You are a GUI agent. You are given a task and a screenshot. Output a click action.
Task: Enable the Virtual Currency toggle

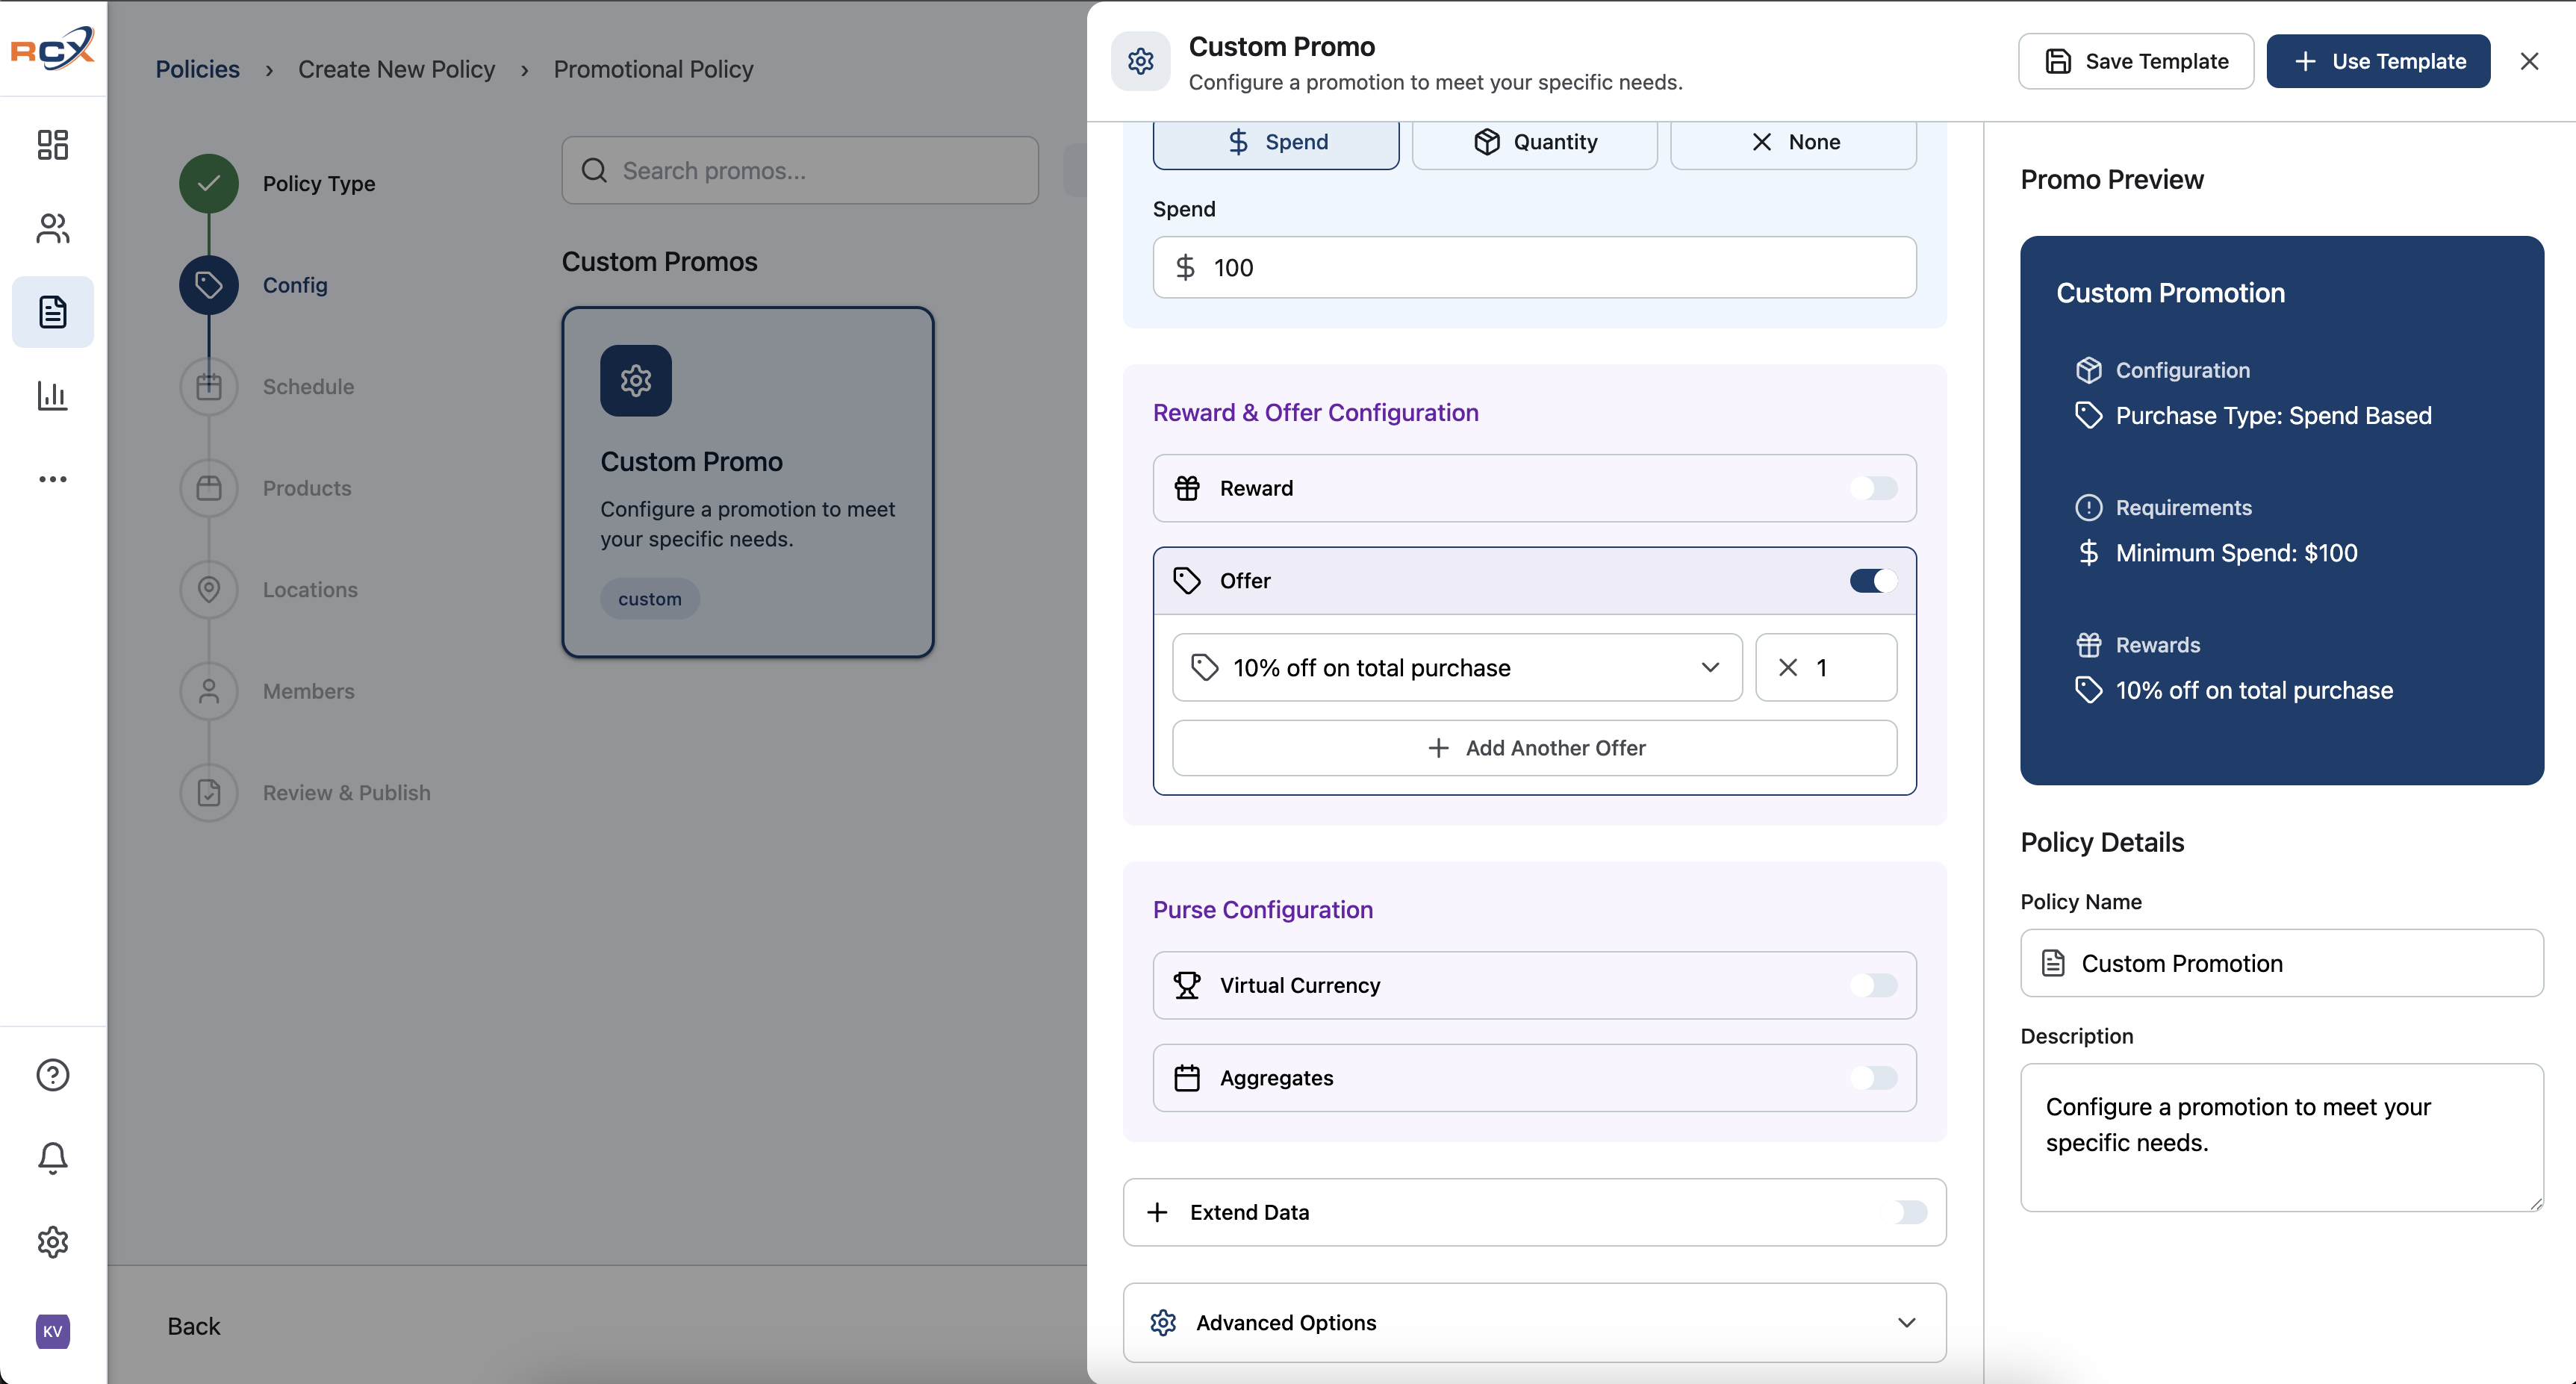[x=1873, y=986]
